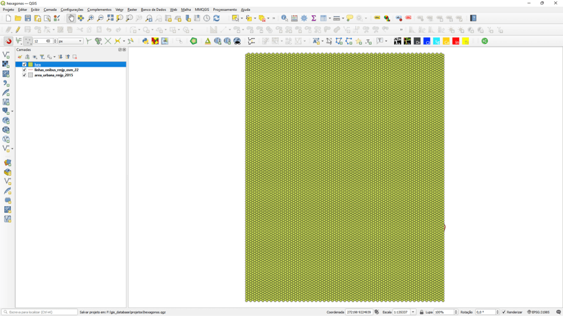This screenshot has width=563, height=316.
Task: Toggle the snapping magnet icon
Action: coord(8,41)
